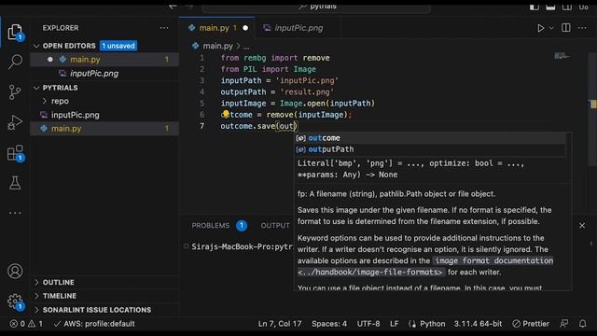This screenshot has width=597, height=336.
Task: Open the Explorer view in activity bar
Action: tap(15, 32)
